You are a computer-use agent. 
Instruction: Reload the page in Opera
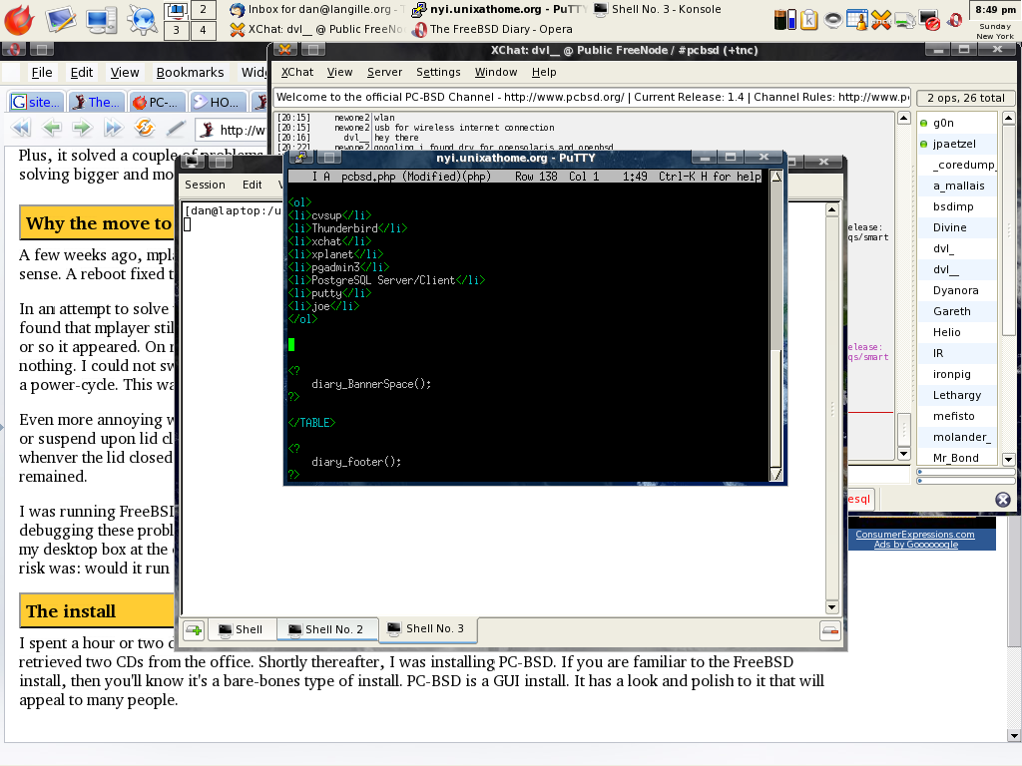tap(144, 128)
